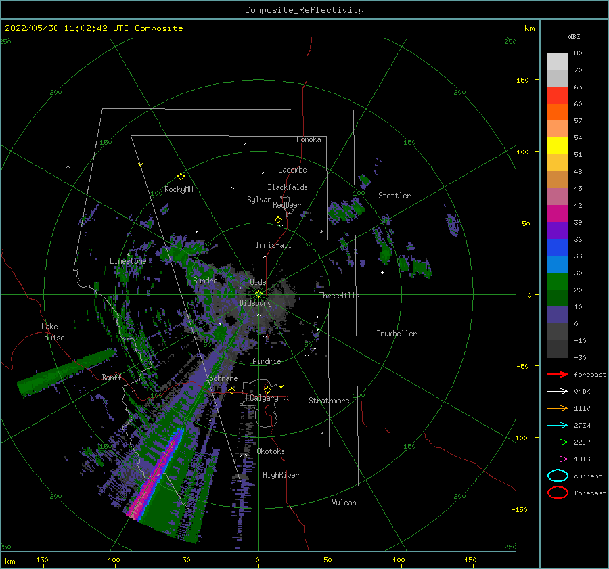Click the Okotoks label
This screenshot has height=569, width=609.
coord(271,451)
